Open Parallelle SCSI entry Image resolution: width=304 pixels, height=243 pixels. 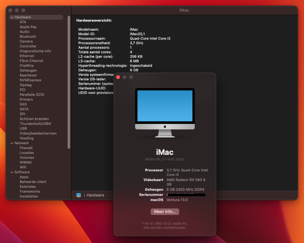(32, 95)
